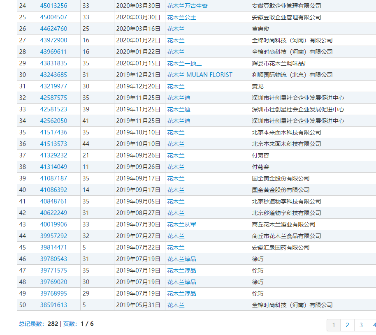
Task: Open application number 41087187
Action: point(53,178)
